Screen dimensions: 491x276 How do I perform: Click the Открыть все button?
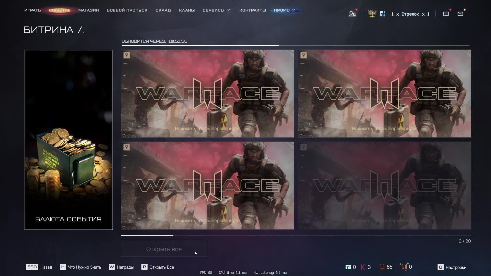164,249
